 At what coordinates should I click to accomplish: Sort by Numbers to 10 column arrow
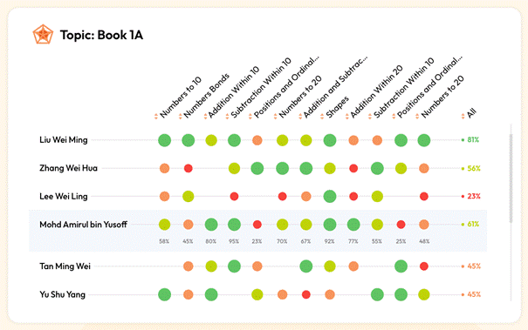156,117
